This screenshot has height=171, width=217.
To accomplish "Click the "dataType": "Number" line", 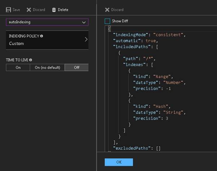I will 159,82.
